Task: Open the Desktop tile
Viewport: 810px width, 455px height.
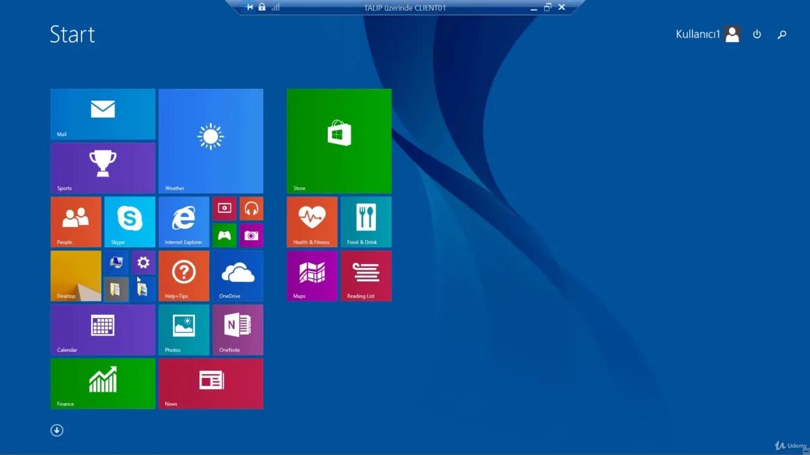Action: (x=76, y=276)
